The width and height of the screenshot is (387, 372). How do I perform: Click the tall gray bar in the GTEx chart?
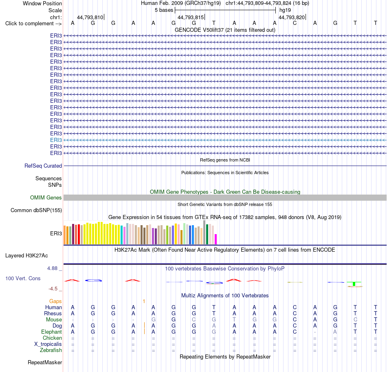pyautogui.click(x=204, y=232)
